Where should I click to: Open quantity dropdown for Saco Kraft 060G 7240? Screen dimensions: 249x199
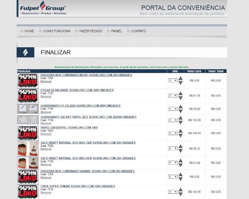173,148
